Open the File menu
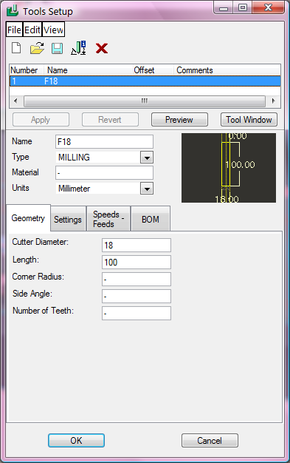This screenshot has width=290, height=463. pos(14,30)
